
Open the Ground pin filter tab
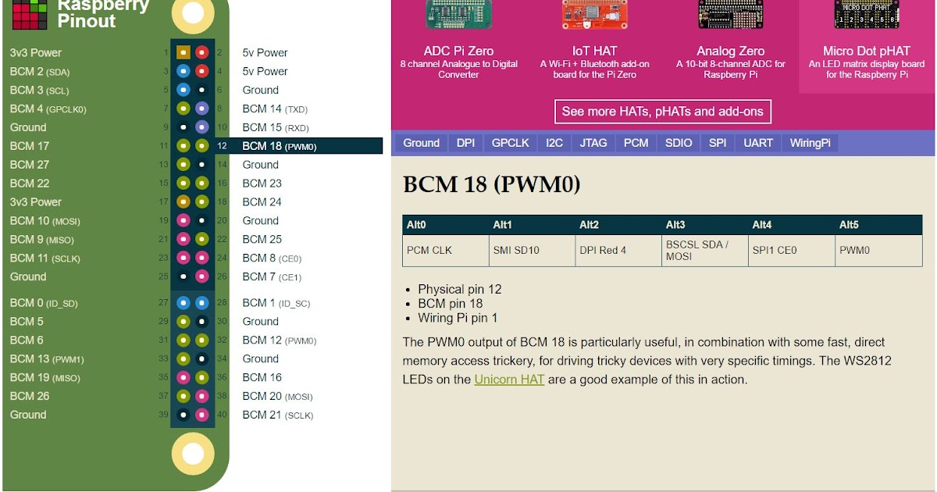(x=422, y=143)
